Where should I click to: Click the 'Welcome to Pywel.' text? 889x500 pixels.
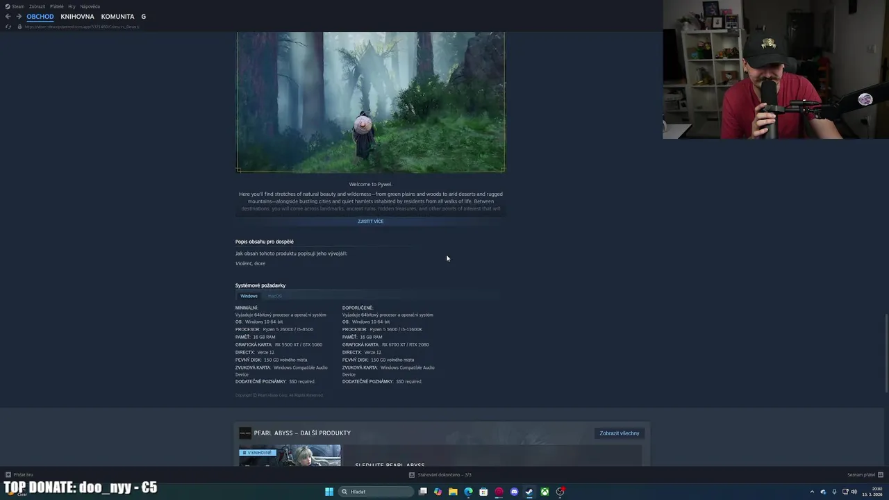[x=370, y=185]
